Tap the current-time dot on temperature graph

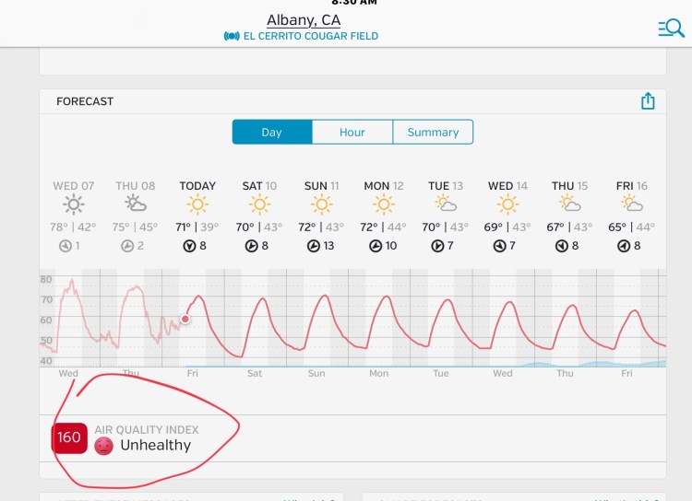185,319
